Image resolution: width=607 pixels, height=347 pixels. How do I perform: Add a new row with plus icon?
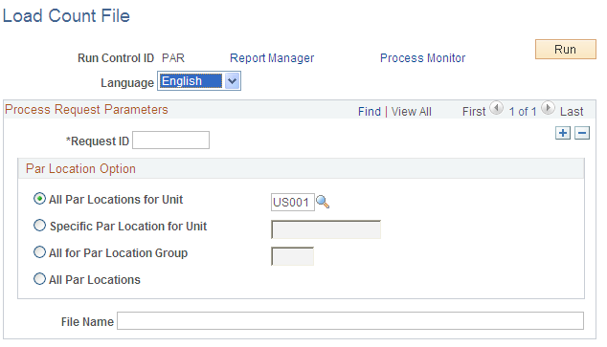[563, 133]
